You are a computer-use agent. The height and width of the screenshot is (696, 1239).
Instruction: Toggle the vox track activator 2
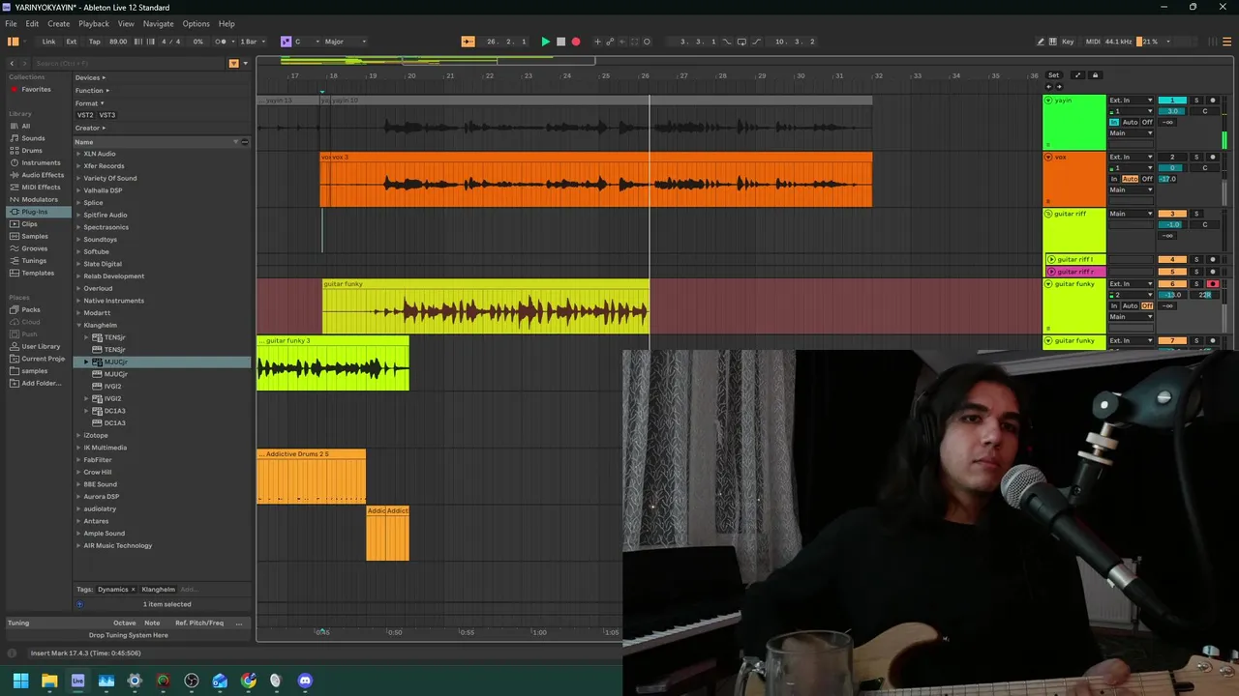point(1172,157)
